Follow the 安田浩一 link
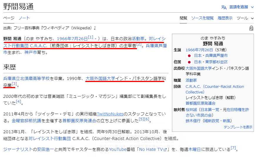The height and width of the screenshot is (157, 256). click(45, 149)
